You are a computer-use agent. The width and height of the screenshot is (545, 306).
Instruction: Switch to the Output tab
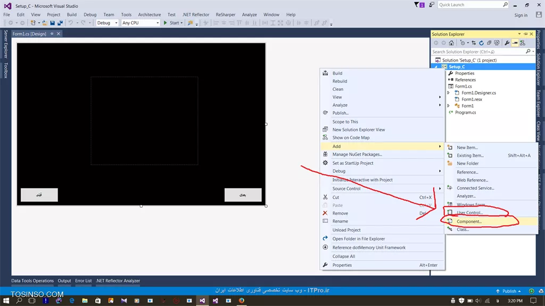(64, 280)
